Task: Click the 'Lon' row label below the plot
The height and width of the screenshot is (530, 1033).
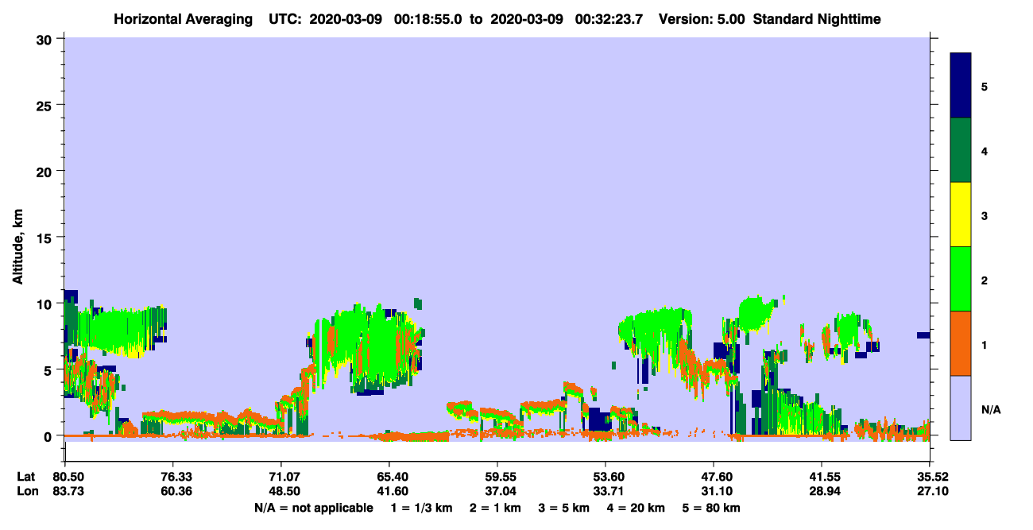Action: coord(26,492)
